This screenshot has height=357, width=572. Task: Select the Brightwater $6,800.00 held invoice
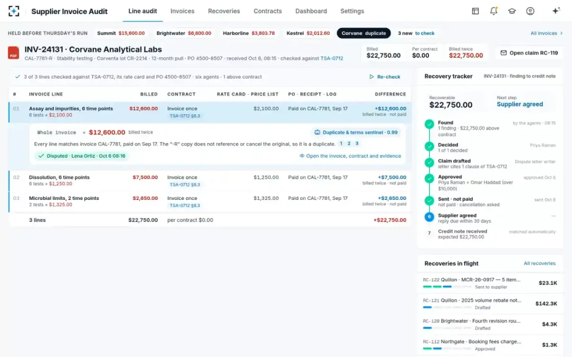point(184,33)
